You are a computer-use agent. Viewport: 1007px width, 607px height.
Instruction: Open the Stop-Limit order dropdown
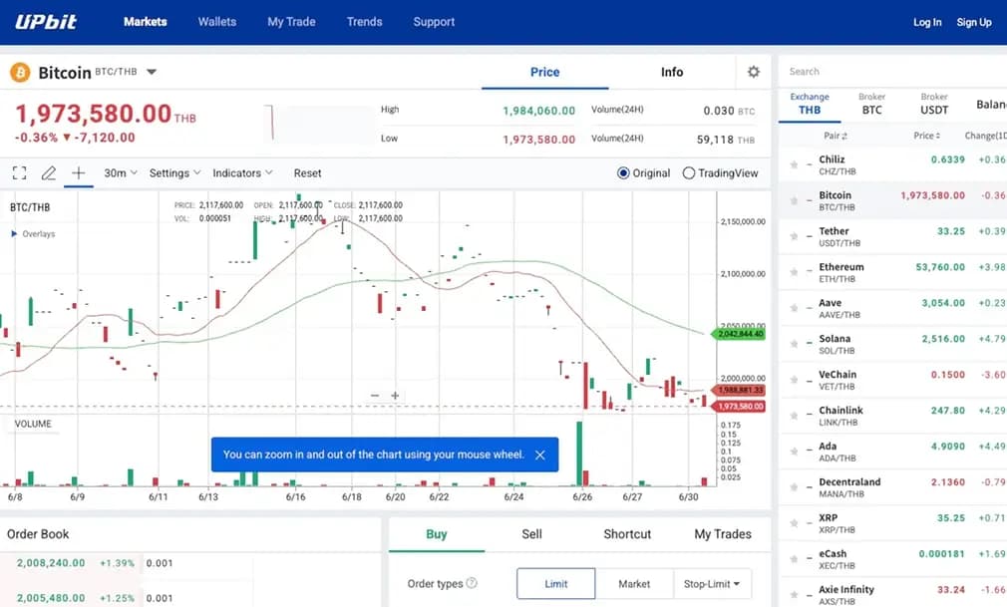pos(712,583)
